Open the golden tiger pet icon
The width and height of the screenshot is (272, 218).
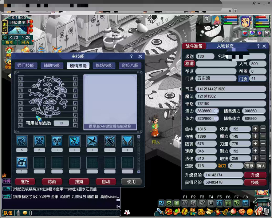[201, 211]
